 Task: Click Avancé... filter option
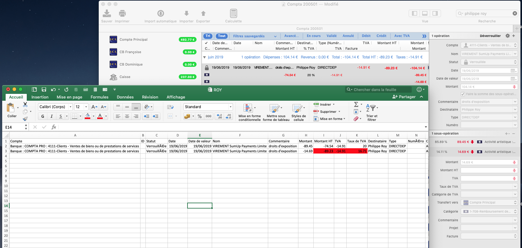tap(292, 36)
